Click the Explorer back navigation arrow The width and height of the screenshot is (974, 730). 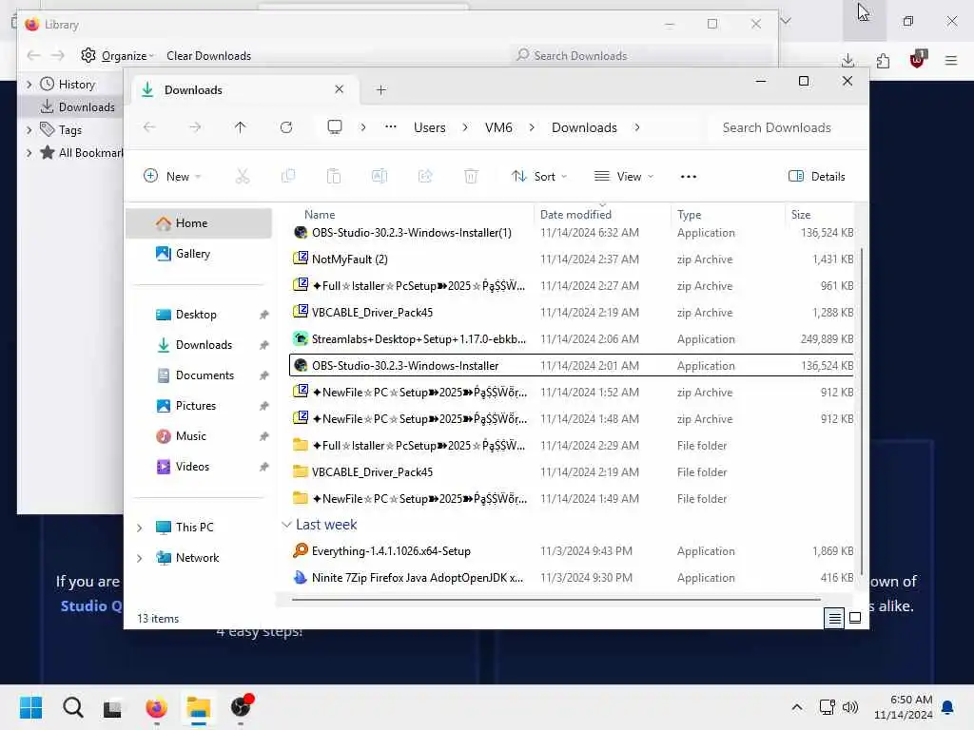149,127
